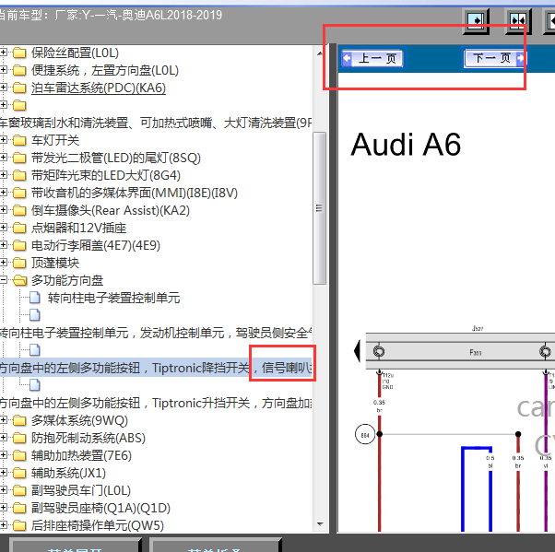
Task: Select 泊车雷达系统(PDC)(KA6) tree label
Action: [x=99, y=88]
